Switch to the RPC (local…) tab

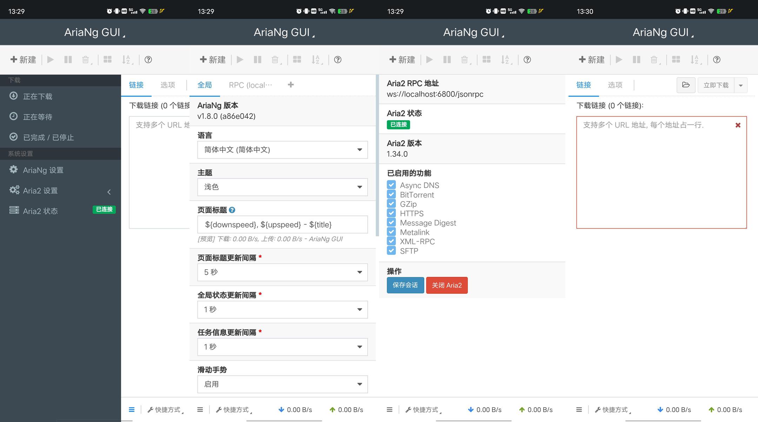[251, 85]
